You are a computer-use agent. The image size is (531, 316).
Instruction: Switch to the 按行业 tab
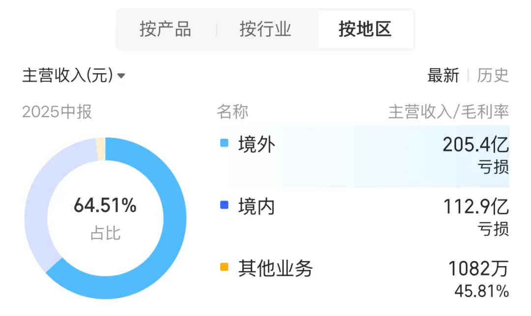pyautogui.click(x=265, y=29)
